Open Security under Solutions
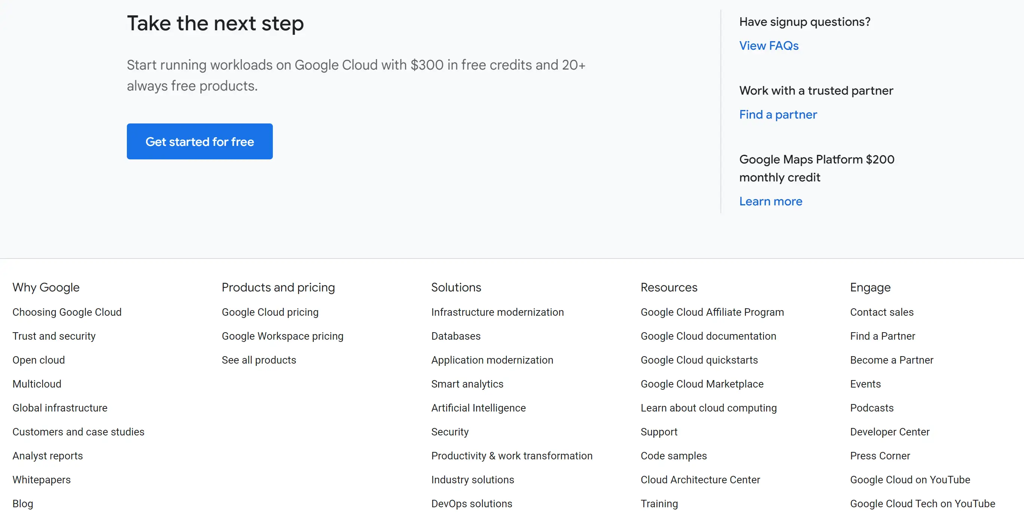This screenshot has width=1024, height=514. [449, 432]
